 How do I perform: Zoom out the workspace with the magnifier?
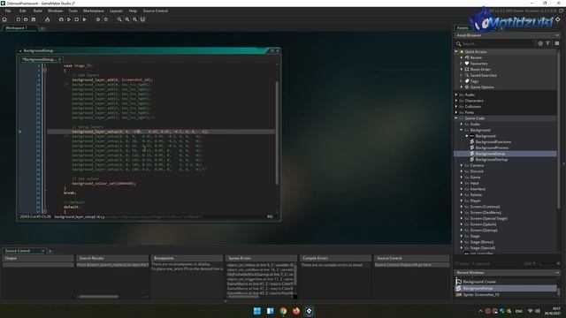[119, 19]
